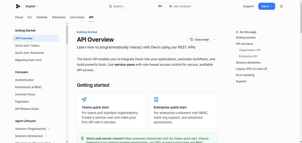
Task: Click the Getting started section heading
Action: pos(93,85)
